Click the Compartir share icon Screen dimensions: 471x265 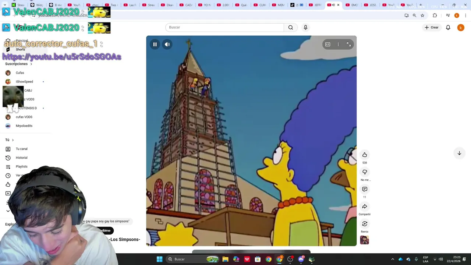click(x=365, y=206)
